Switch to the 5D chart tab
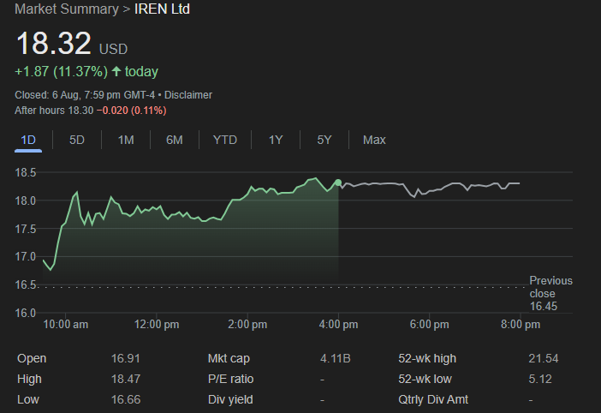Image resolution: width=601 pixels, height=413 pixels. pyautogui.click(x=77, y=140)
